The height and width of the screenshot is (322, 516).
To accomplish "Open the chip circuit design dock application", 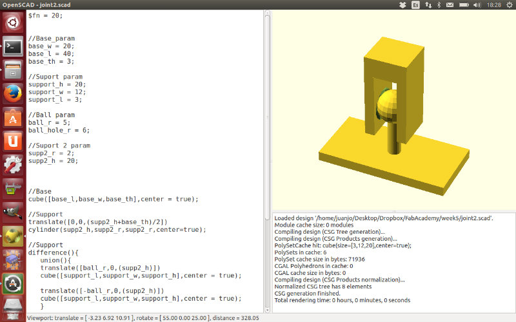I will click(x=13, y=260).
